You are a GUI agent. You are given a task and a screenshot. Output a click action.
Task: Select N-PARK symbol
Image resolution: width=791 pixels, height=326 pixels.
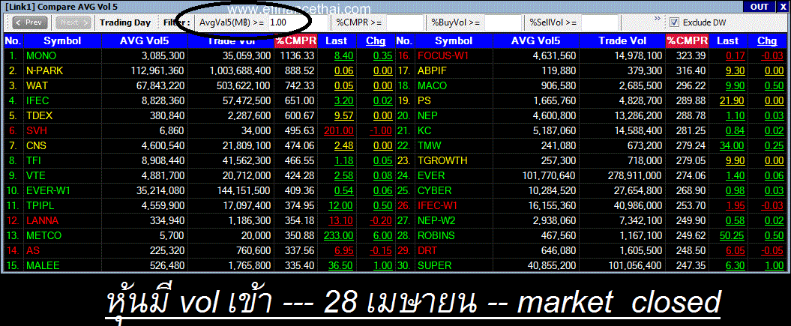point(45,71)
